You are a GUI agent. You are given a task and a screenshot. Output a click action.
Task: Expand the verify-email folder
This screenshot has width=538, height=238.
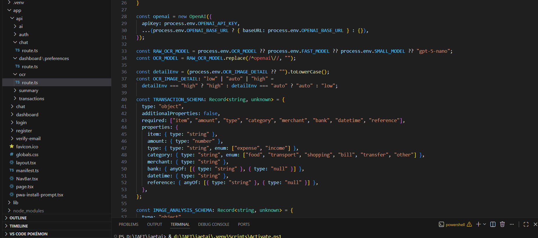(57, 139)
